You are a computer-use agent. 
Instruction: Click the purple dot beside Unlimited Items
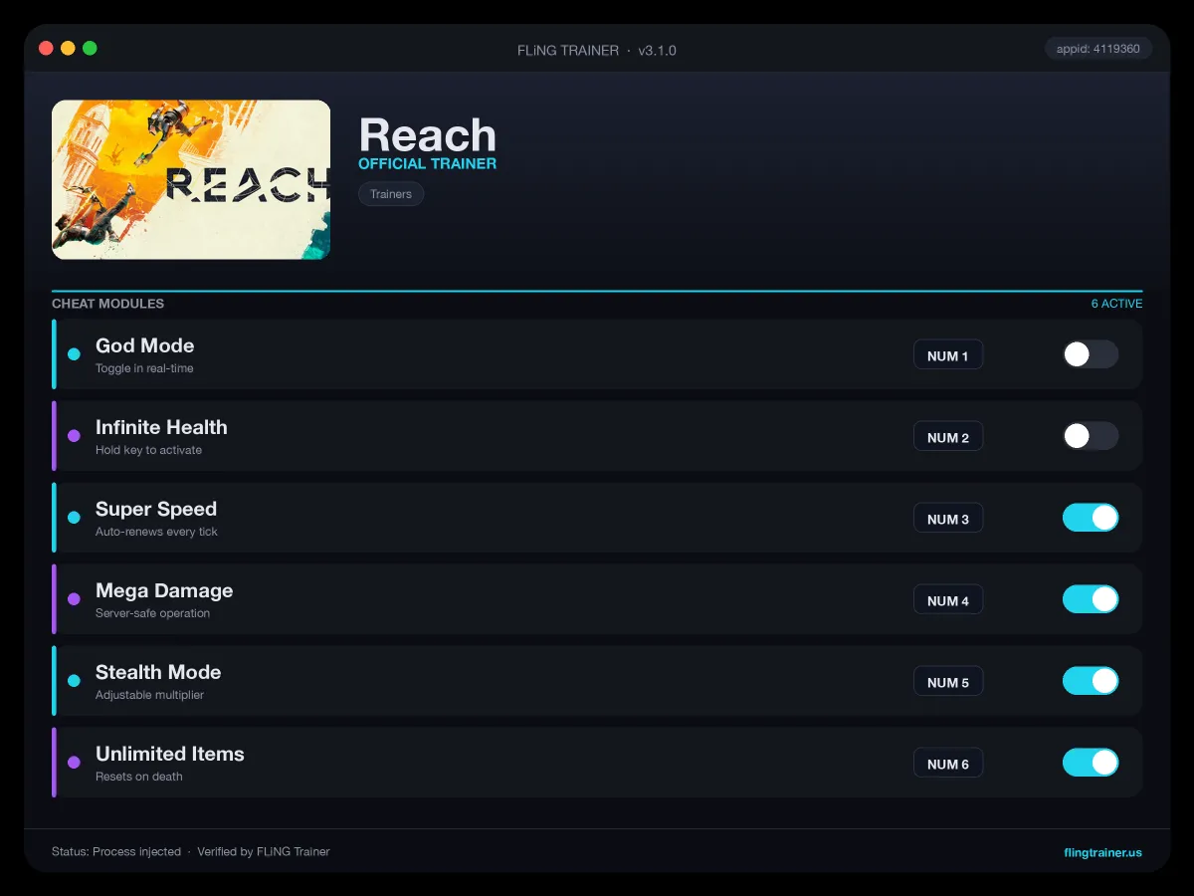click(x=74, y=763)
